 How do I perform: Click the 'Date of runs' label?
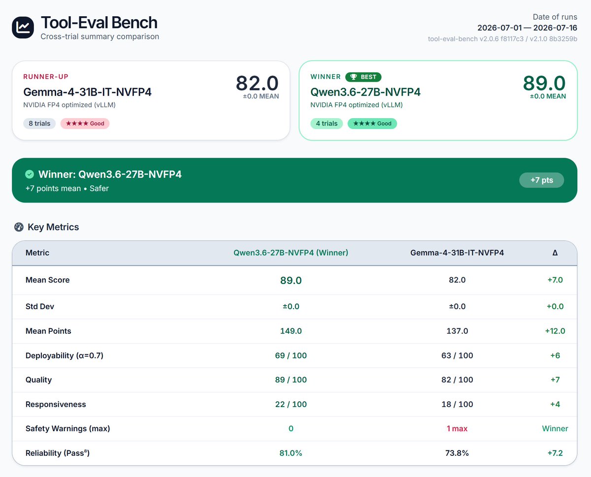point(555,17)
